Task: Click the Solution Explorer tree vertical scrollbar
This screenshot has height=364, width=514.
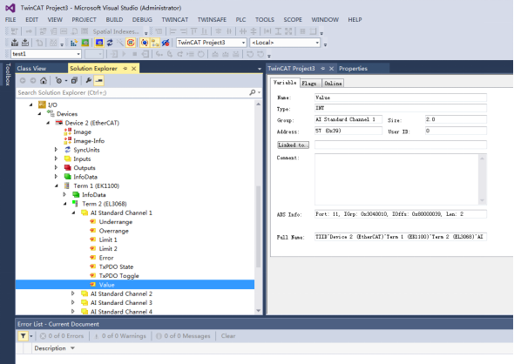Action: [x=259, y=207]
